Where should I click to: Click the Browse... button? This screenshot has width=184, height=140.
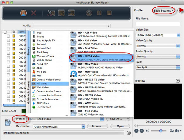(98, 126)
